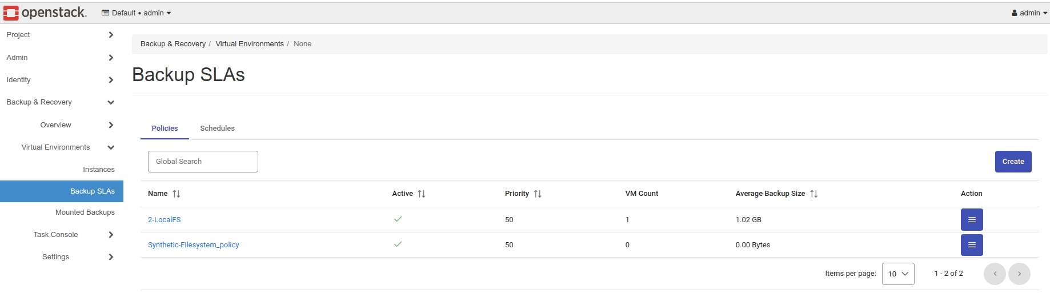Click the Create button
The height and width of the screenshot is (293, 1050).
click(x=1013, y=162)
